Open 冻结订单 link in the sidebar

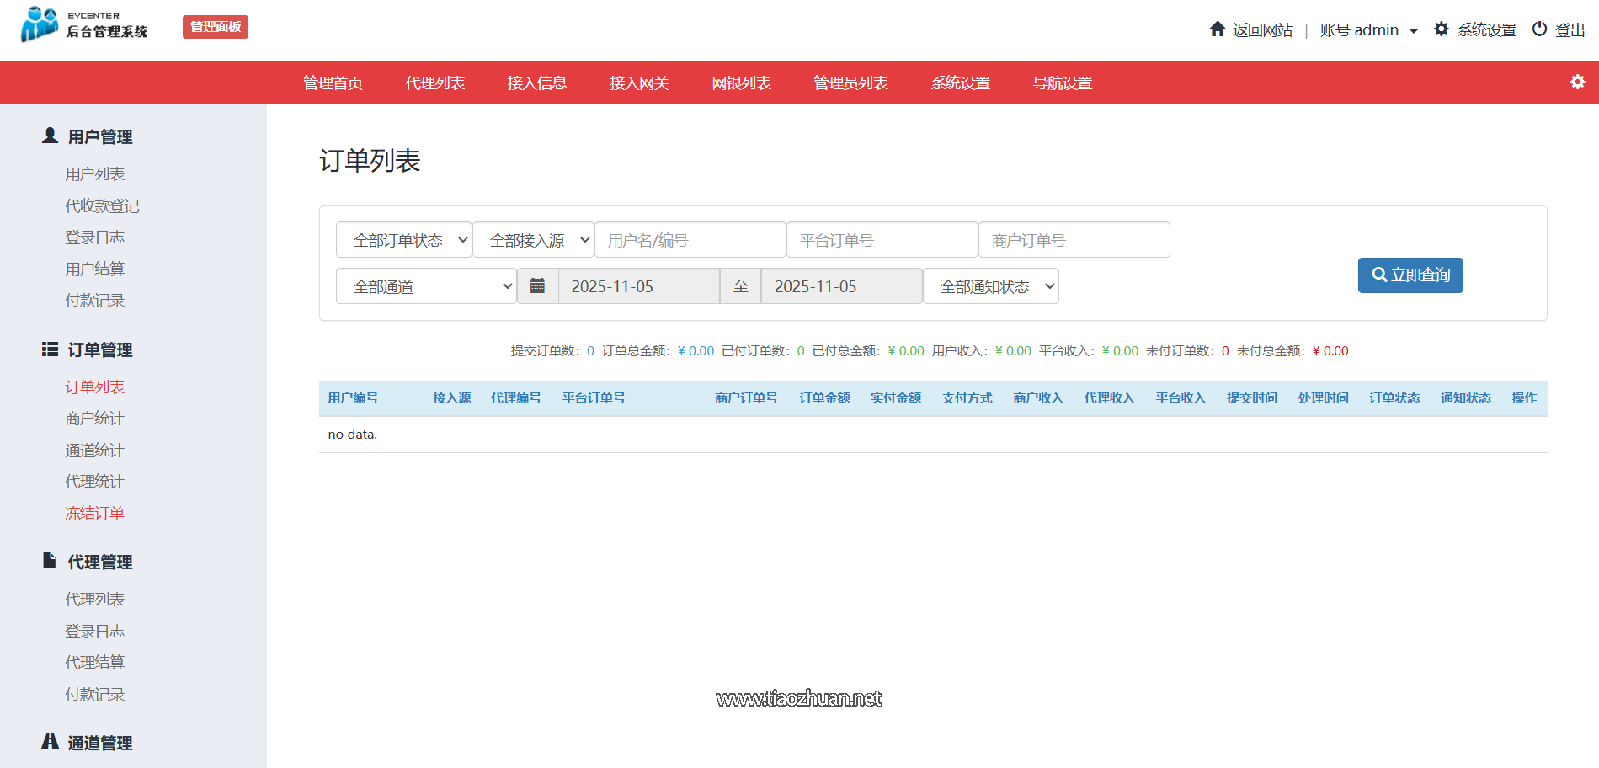click(x=94, y=513)
